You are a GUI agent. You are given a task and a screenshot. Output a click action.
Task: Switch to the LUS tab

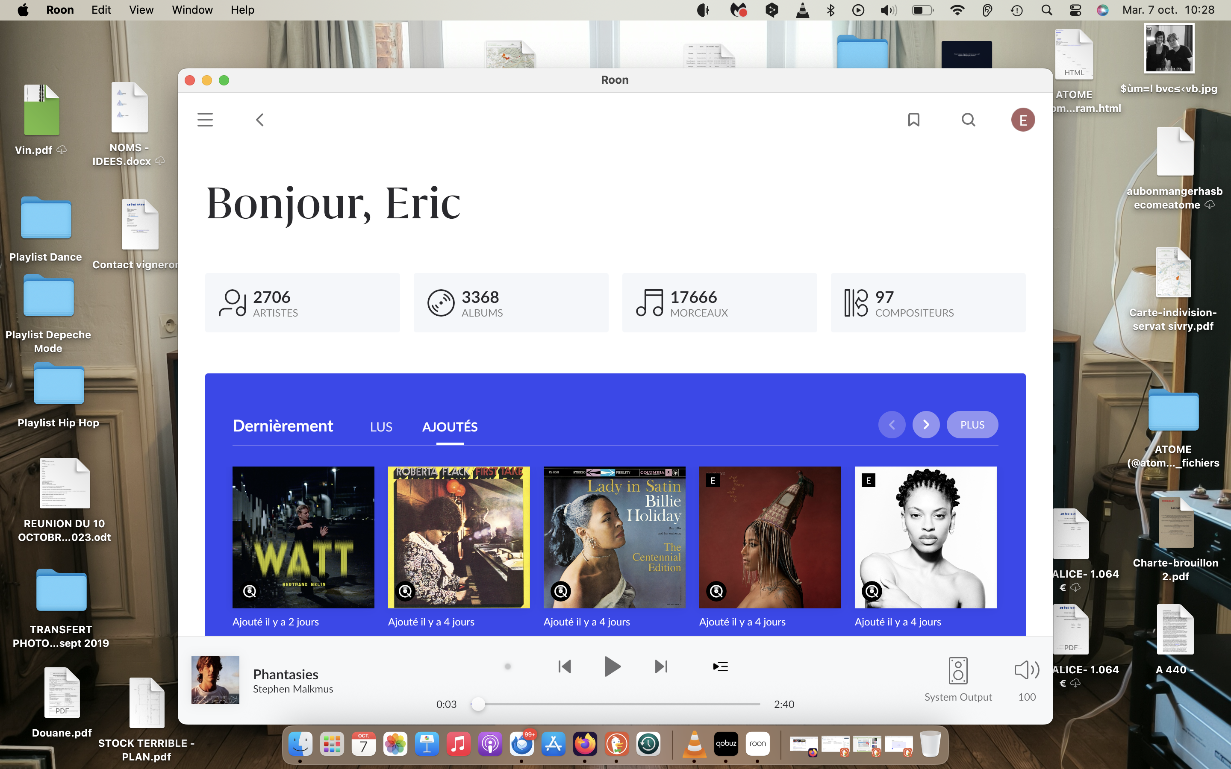tap(381, 427)
